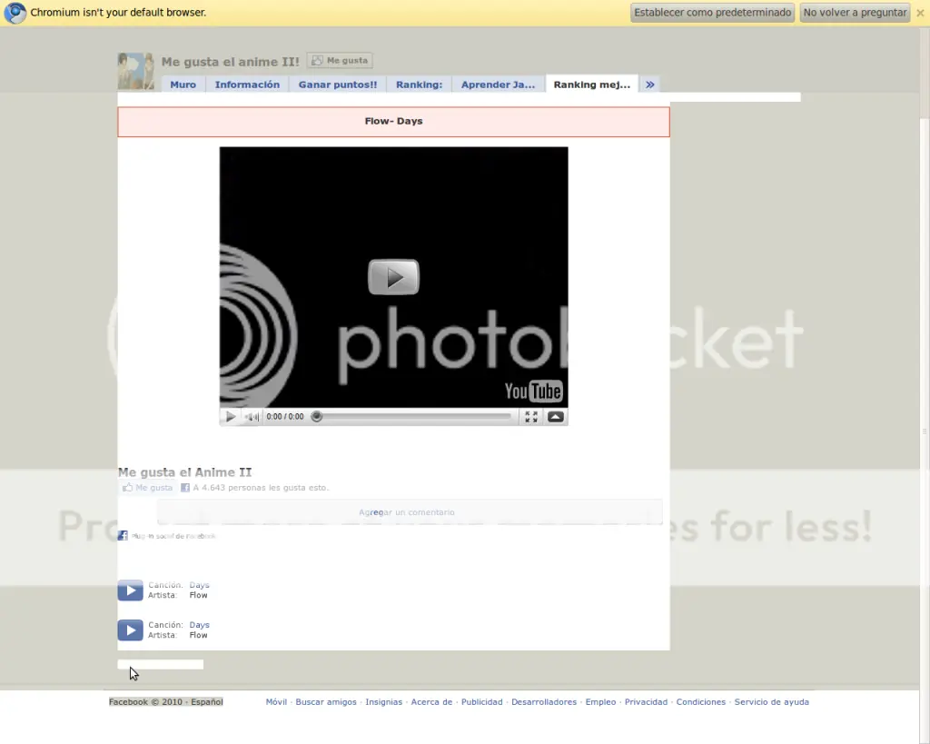Click the Facebook social plugin icon

(123, 536)
